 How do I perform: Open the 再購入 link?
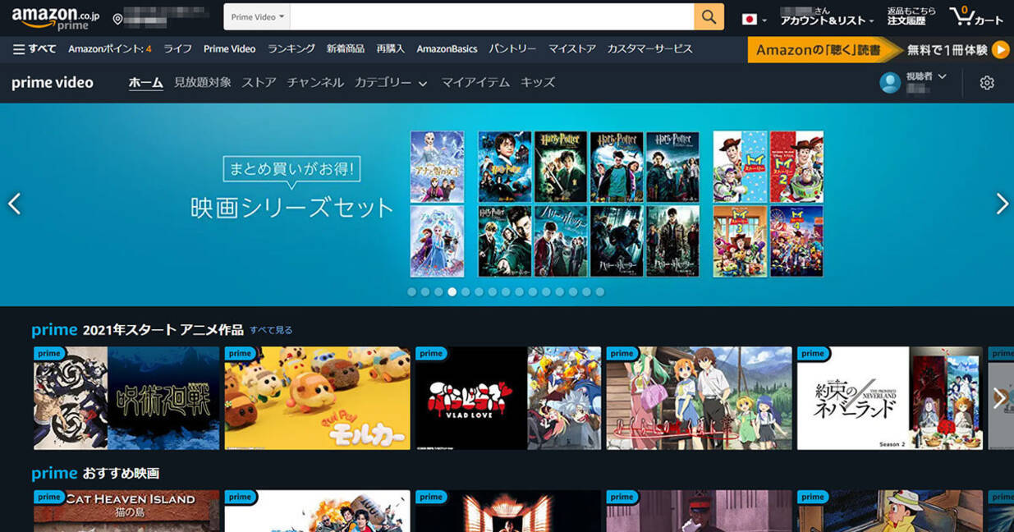click(x=391, y=49)
